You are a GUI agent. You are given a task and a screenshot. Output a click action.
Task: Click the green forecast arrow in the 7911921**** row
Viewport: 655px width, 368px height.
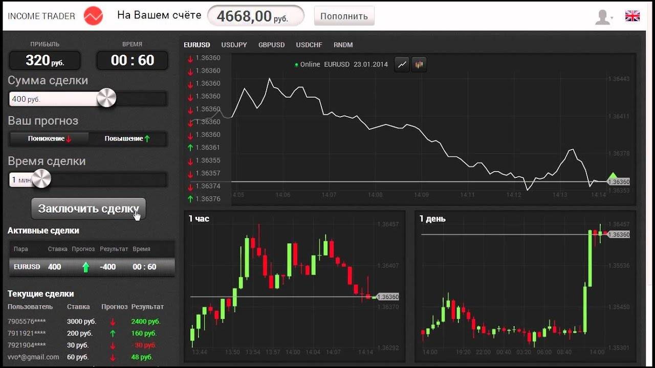[x=113, y=334]
